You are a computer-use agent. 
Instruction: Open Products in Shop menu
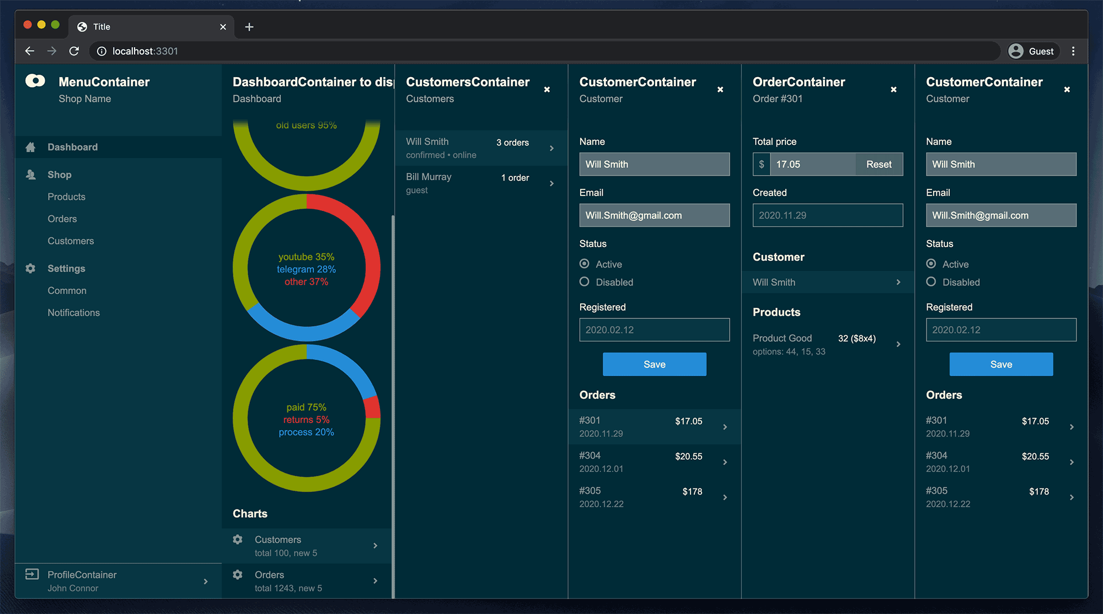coord(66,197)
